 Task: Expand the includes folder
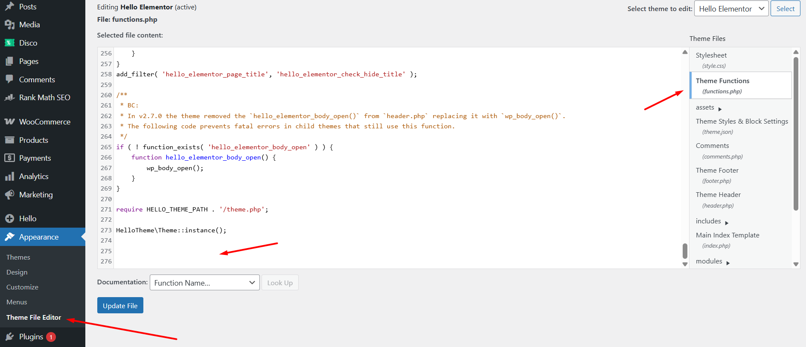(x=712, y=221)
